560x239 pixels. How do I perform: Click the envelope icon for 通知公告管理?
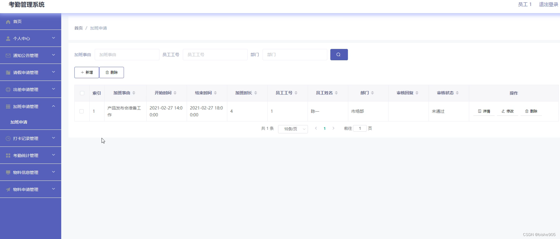pyautogui.click(x=8, y=56)
